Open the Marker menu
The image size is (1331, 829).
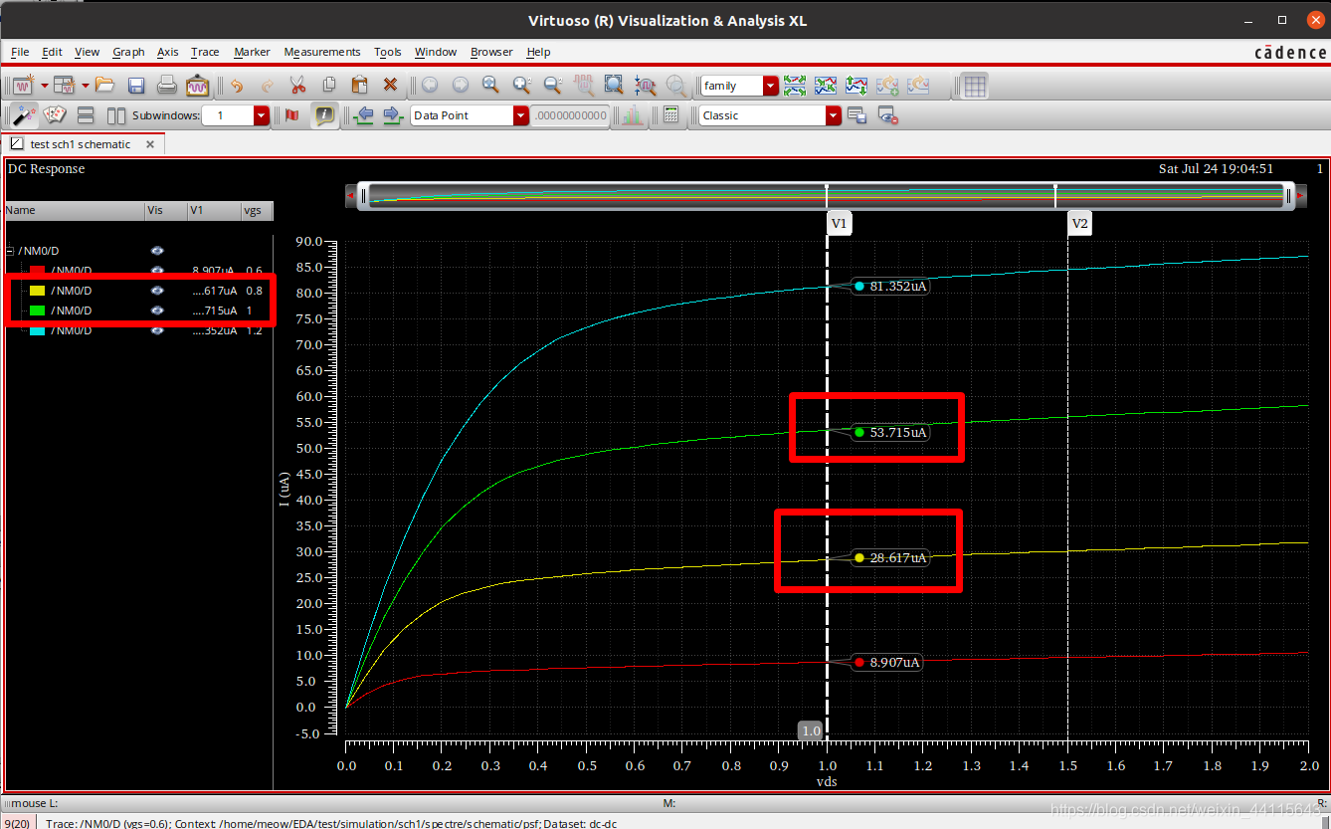(252, 52)
